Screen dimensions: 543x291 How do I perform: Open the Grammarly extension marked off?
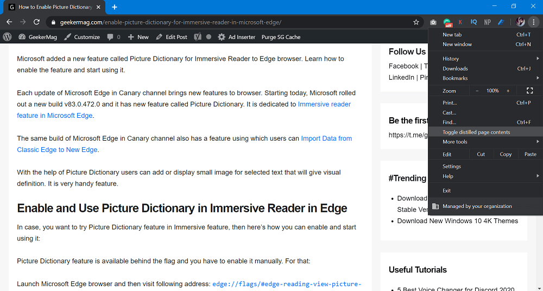point(447,23)
